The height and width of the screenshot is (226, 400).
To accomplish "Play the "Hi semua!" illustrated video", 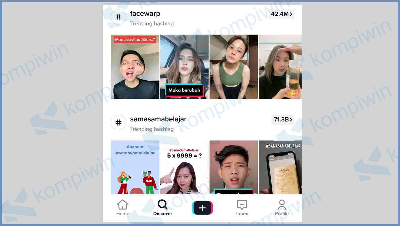I will tap(135, 167).
